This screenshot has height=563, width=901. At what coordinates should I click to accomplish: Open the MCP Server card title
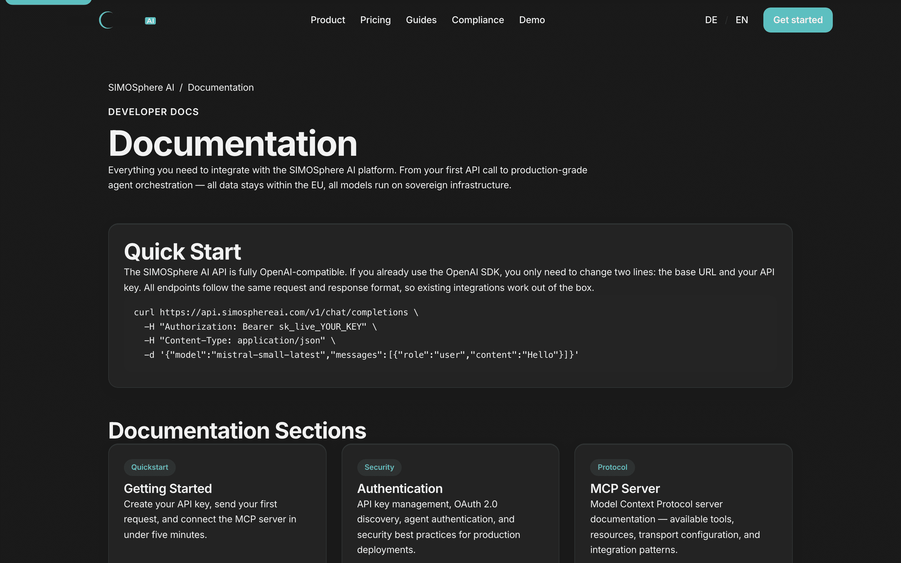click(625, 489)
